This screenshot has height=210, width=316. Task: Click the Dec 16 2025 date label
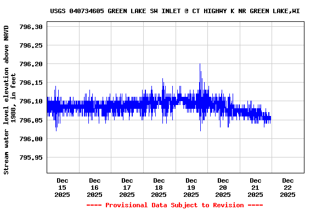pyautogui.click(x=94, y=188)
